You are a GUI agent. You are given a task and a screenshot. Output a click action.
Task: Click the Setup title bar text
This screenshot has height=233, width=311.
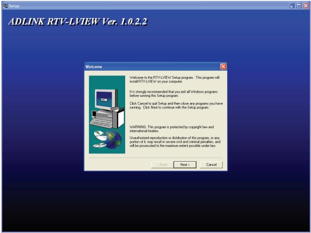coord(14,6)
